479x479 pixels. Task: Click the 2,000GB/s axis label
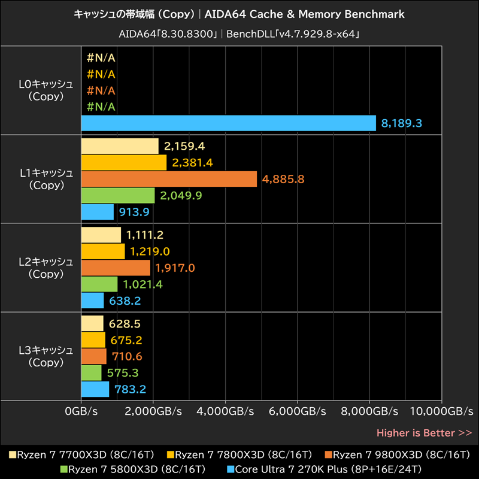coord(153,411)
